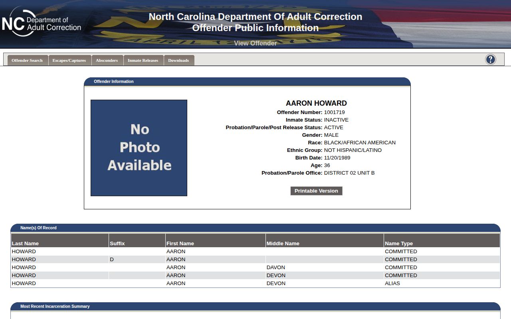Click the No Photo Available placeholder image
Image resolution: width=511 pixels, height=319 pixels.
139,148
